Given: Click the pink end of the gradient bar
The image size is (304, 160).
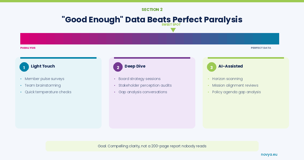Looking at the screenshot, I should tap(25, 39).
